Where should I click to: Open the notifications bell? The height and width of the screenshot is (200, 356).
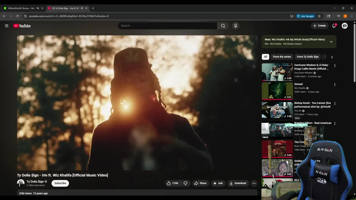(334, 26)
